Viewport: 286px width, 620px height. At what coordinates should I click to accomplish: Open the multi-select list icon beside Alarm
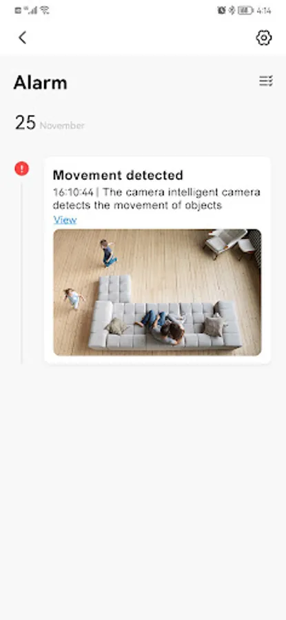tap(266, 81)
